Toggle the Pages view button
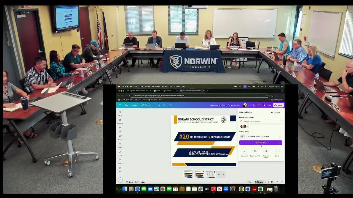The width and height of the screenshot is (353, 198). 259,182
